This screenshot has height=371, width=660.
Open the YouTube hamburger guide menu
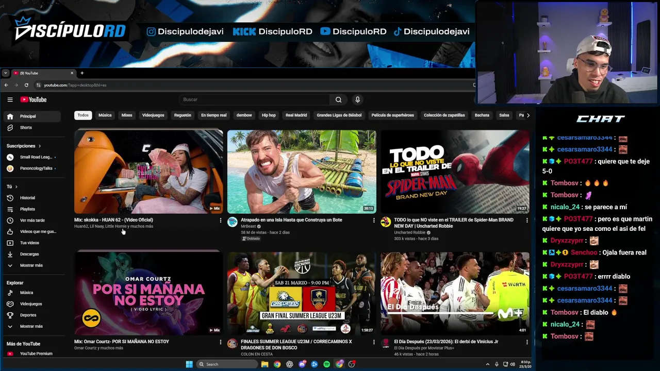pos(10,99)
